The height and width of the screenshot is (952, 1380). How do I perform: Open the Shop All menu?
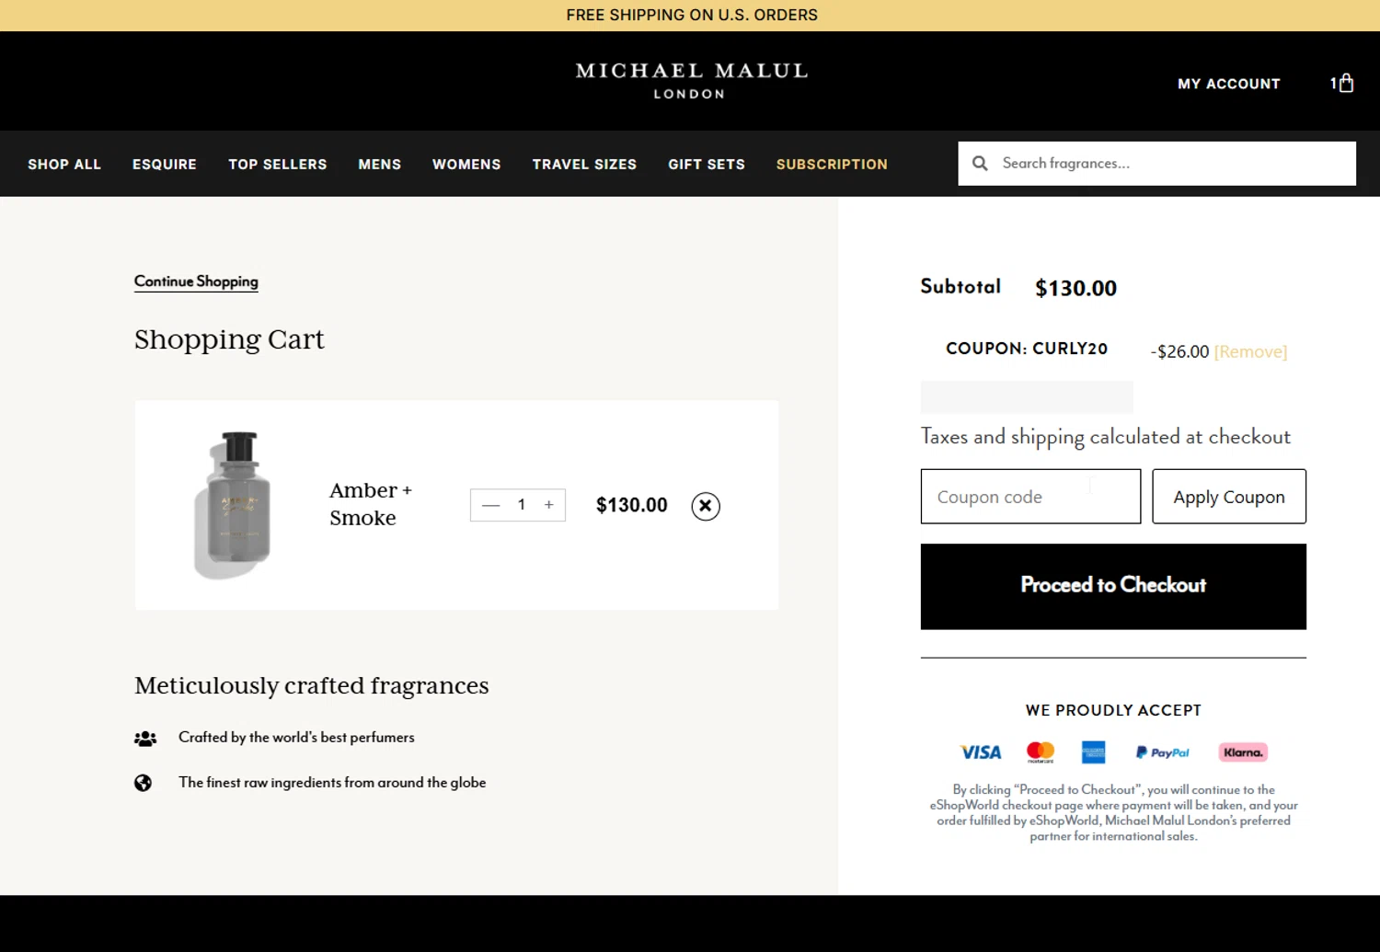[x=64, y=164]
